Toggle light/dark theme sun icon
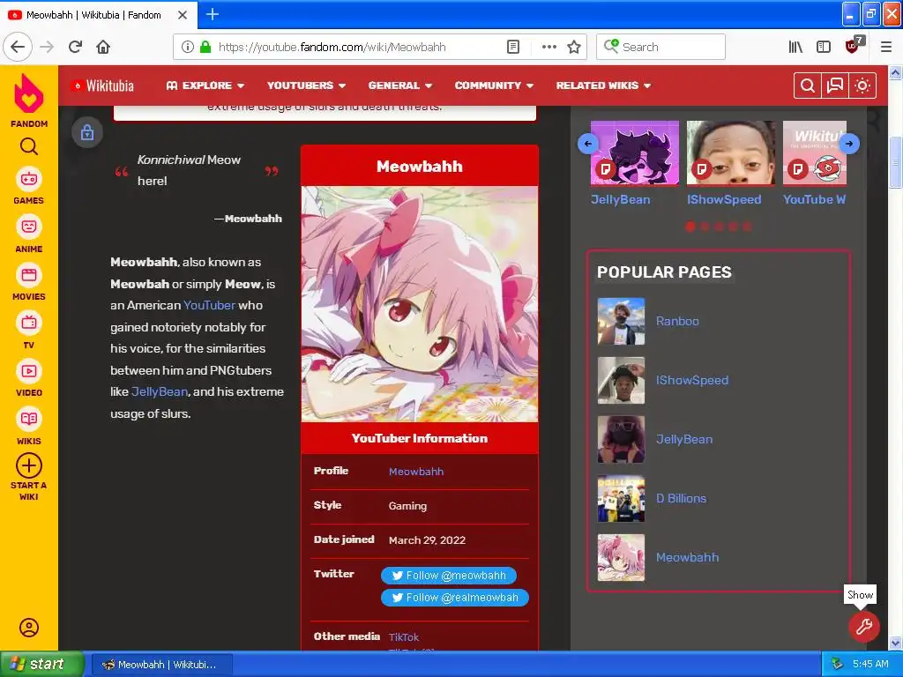The height and width of the screenshot is (677, 903). [x=862, y=86]
